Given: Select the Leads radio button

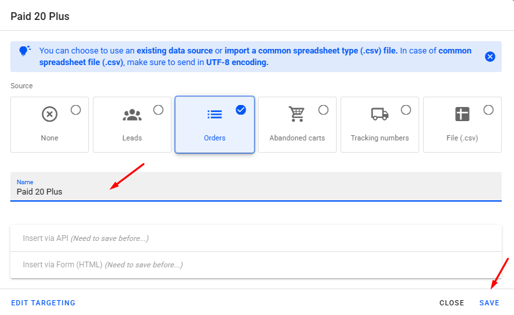Looking at the screenshot, I should pyautogui.click(x=158, y=110).
